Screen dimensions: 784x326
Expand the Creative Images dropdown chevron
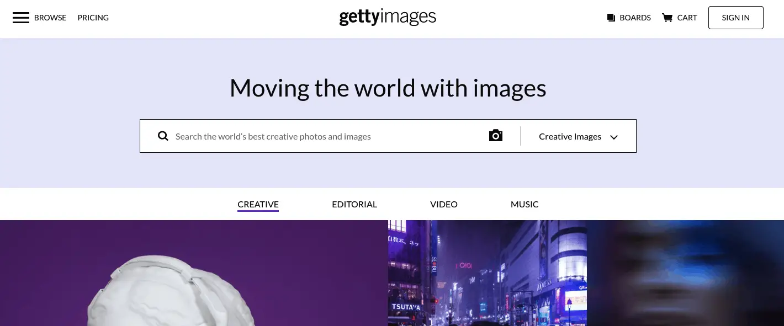[614, 137]
